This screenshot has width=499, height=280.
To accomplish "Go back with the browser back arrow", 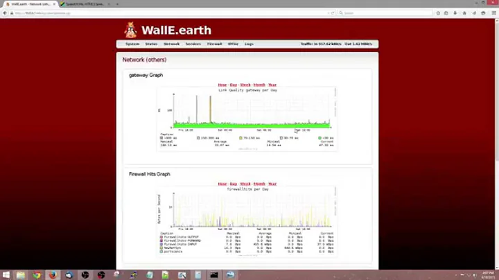I will point(5,13).
